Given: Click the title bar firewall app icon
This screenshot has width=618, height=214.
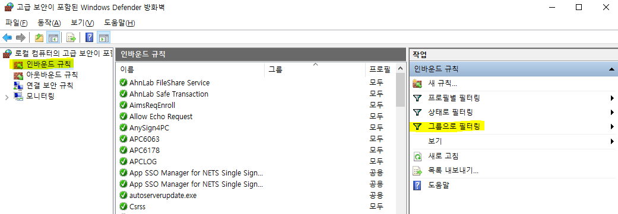Looking at the screenshot, I should click(9, 8).
